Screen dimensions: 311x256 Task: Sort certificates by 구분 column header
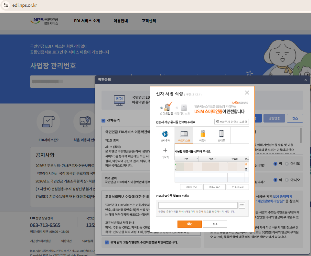tap(187, 159)
